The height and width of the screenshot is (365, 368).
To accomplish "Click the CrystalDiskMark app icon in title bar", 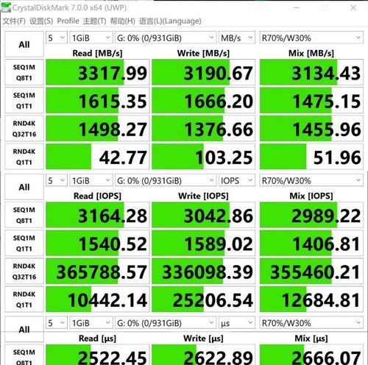I will pyautogui.click(x=6, y=7).
